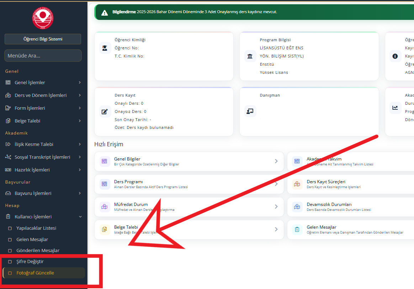
Task: Click the Ders Programı list icon
Action: (105, 184)
